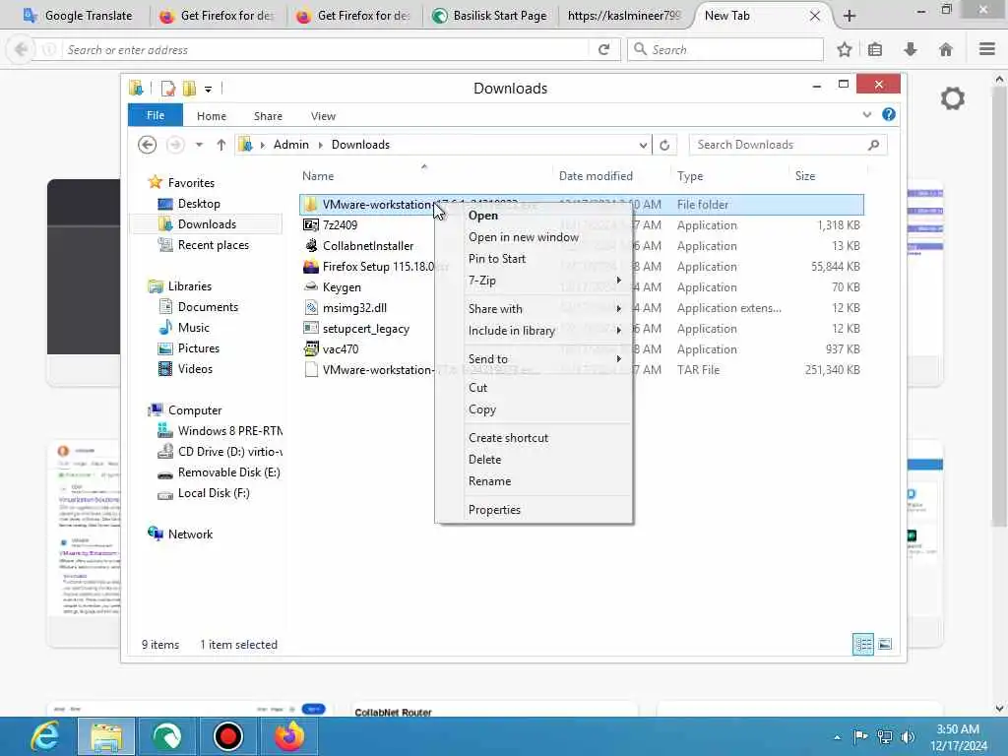Open address bar history dropdown
The height and width of the screenshot is (756, 1008).
coord(643,146)
